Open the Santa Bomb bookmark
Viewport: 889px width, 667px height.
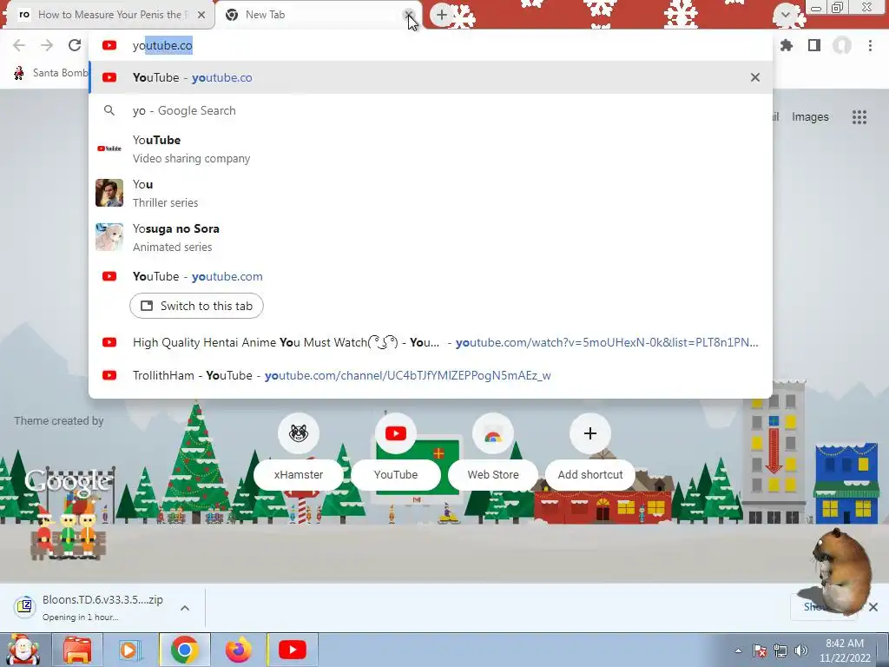(x=51, y=73)
